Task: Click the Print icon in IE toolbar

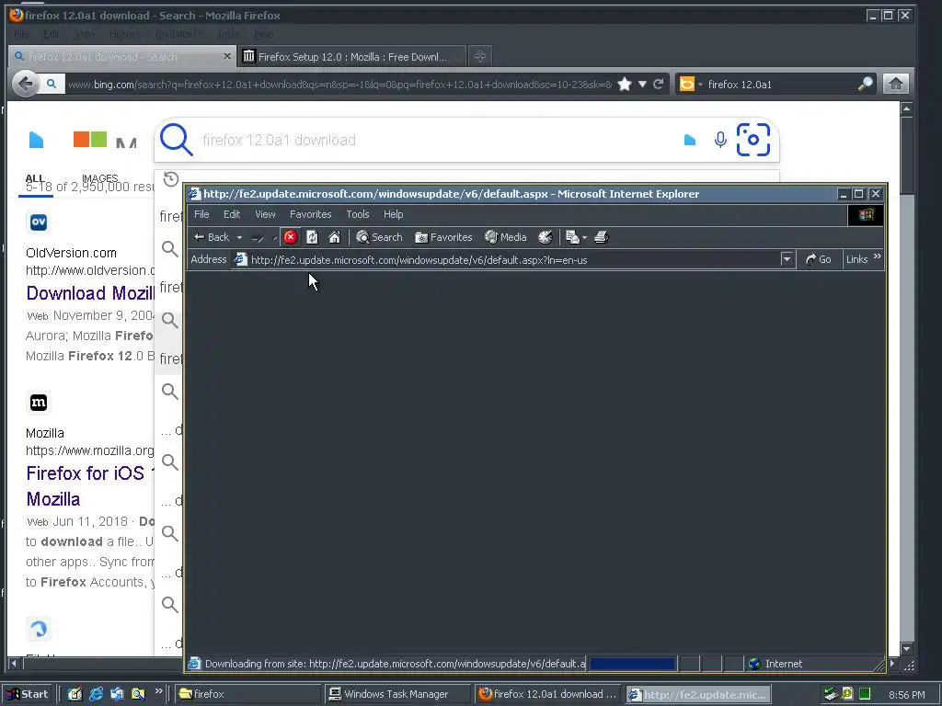Action: (602, 237)
